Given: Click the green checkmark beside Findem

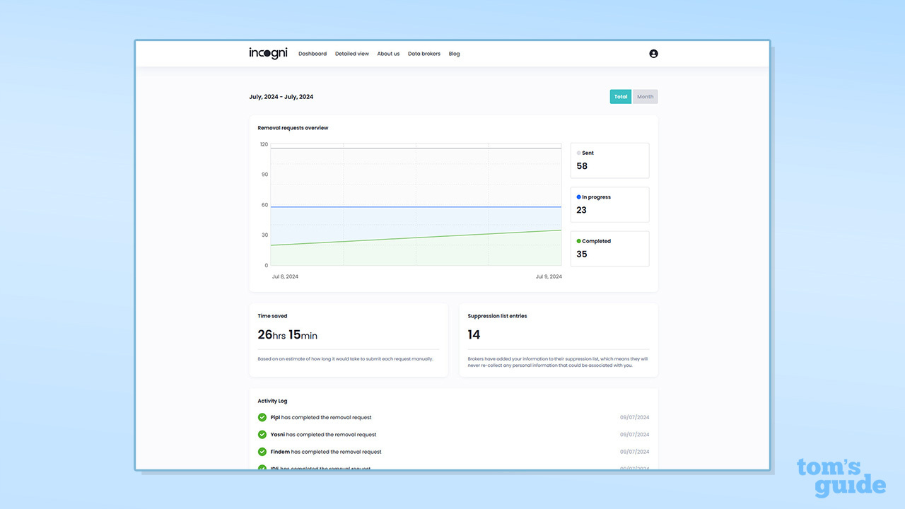Looking at the screenshot, I should [x=262, y=452].
